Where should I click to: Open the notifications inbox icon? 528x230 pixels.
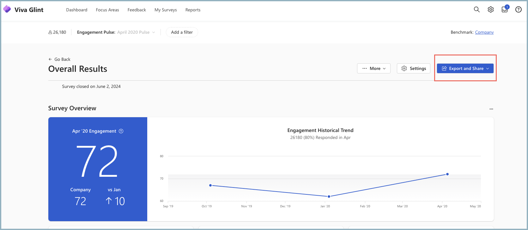(x=505, y=9)
